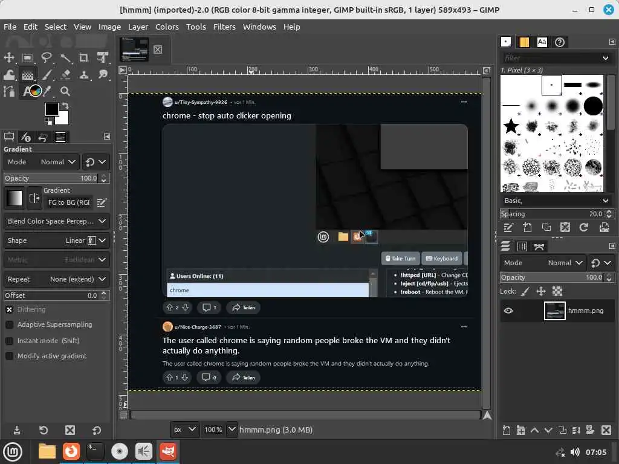Toggle Quick Mask at canvas bottom-left
The height and width of the screenshot is (464, 619).
pyautogui.click(x=123, y=415)
